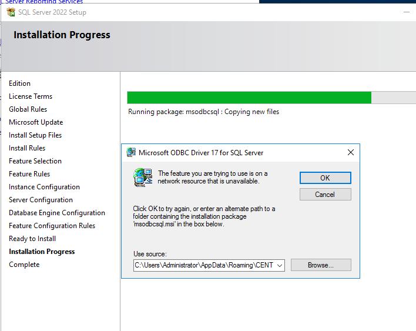Viewport: 416px width, 331px height.
Task: Open the Use source dropdown arrow
Action: coord(280,265)
